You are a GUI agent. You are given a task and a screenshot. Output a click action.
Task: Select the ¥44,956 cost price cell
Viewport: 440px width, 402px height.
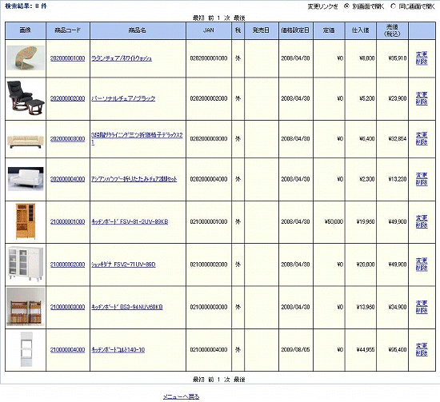point(361,349)
